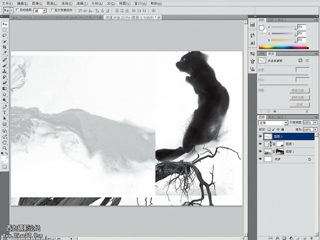Hide layer 图层 1 with its eye icon
Image resolution: width=320 pixels, height=240 pixels.
[x=260, y=144]
